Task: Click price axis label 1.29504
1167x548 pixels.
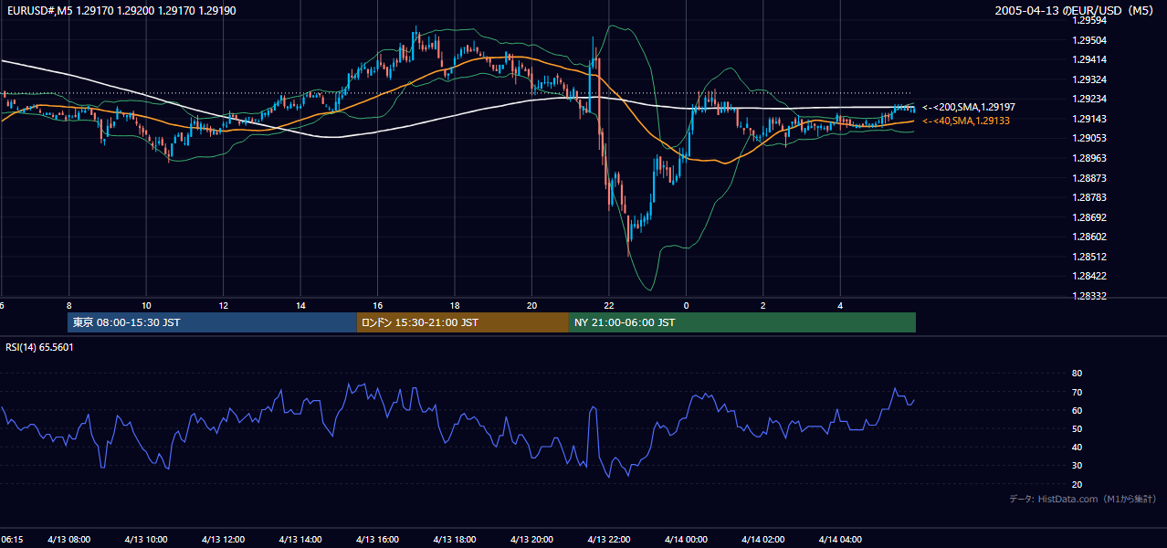Action: (1088, 40)
